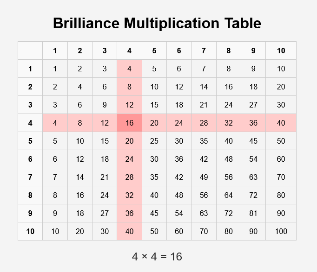Image resolution: width=317 pixels, height=272 pixels.
Task: Select row header 4 of highlighted row
Action: click(x=30, y=123)
